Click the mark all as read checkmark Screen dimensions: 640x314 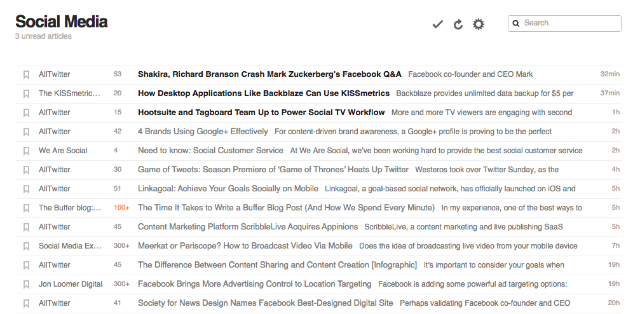click(437, 25)
